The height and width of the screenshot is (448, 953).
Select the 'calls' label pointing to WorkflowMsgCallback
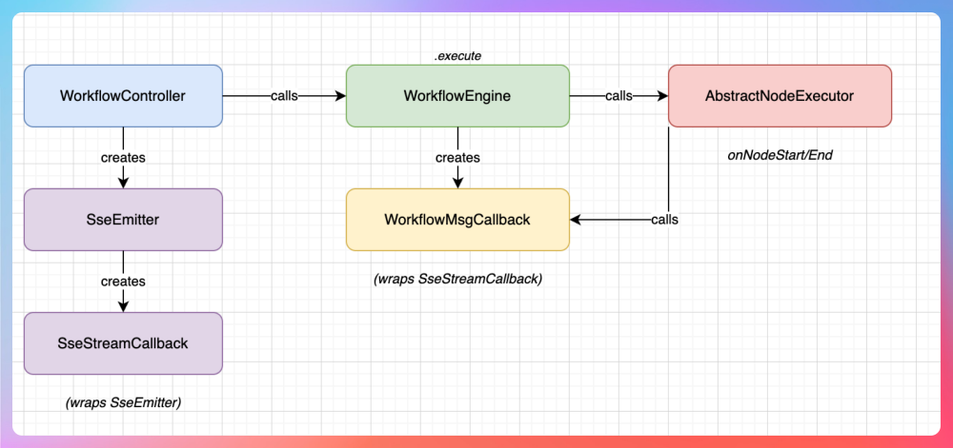[x=664, y=220]
